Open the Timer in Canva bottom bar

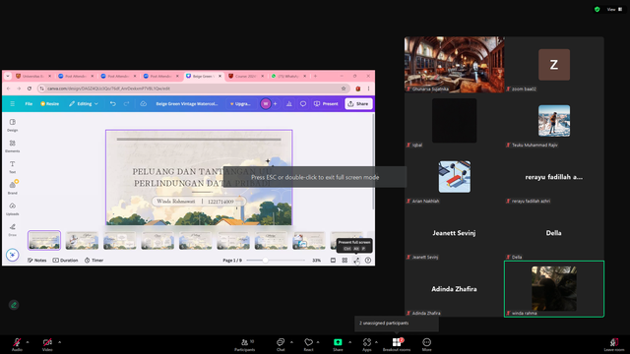(94, 260)
